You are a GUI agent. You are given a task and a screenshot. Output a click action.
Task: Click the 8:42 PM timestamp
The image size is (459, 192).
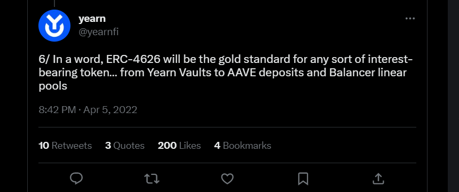(x=57, y=110)
